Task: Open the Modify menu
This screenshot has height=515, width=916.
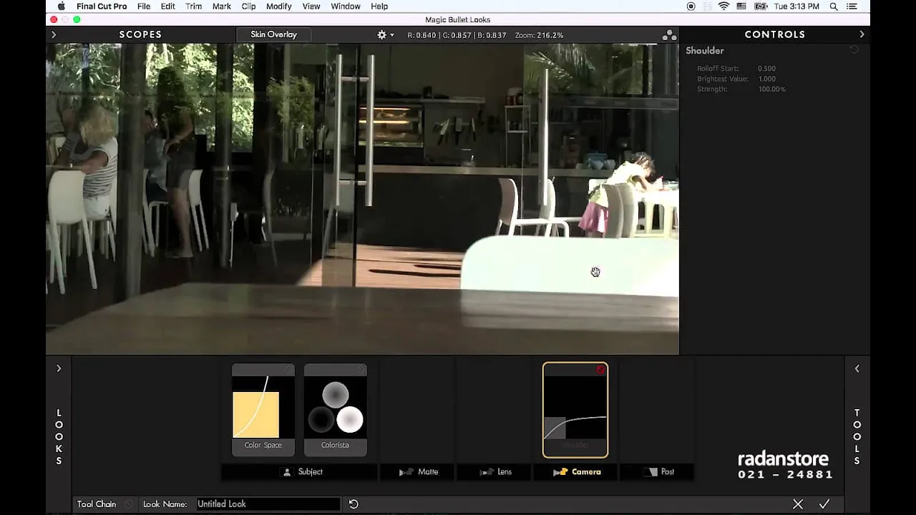Action: coord(278,6)
